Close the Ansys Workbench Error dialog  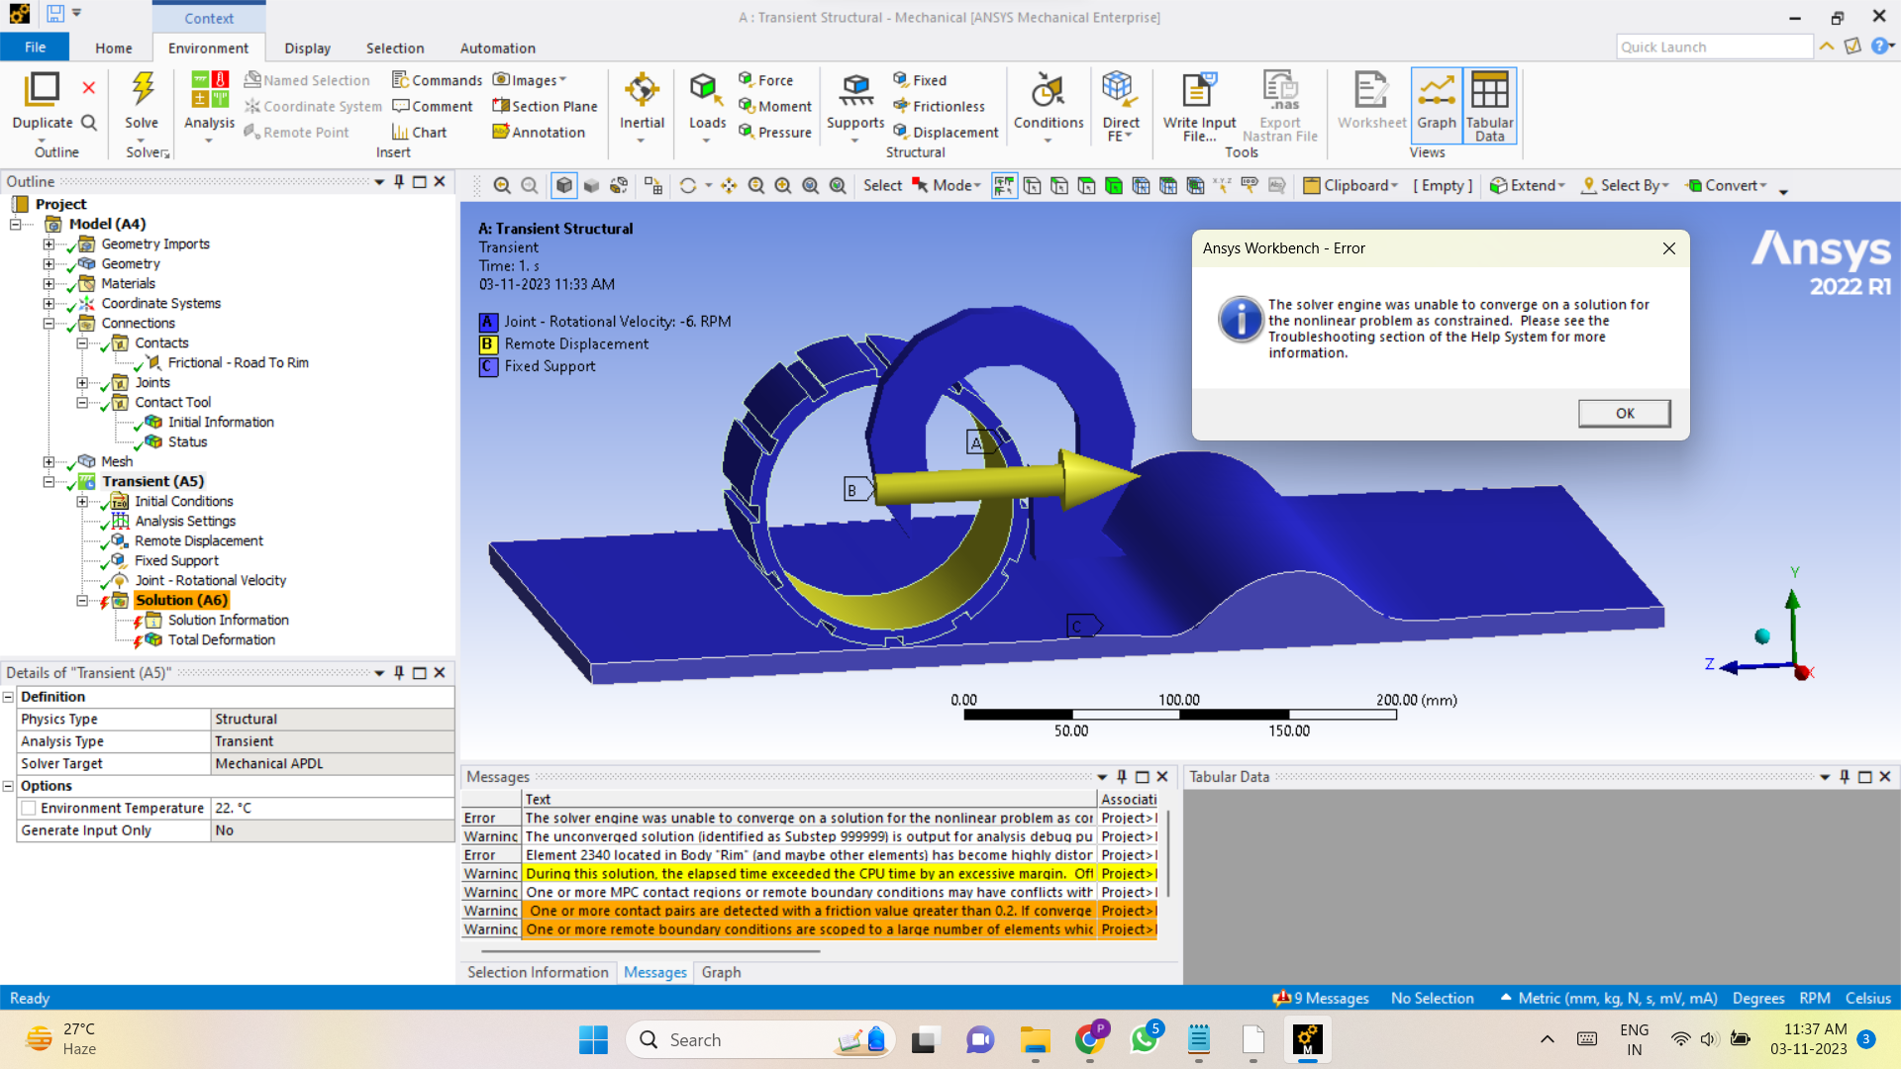pos(1669,248)
